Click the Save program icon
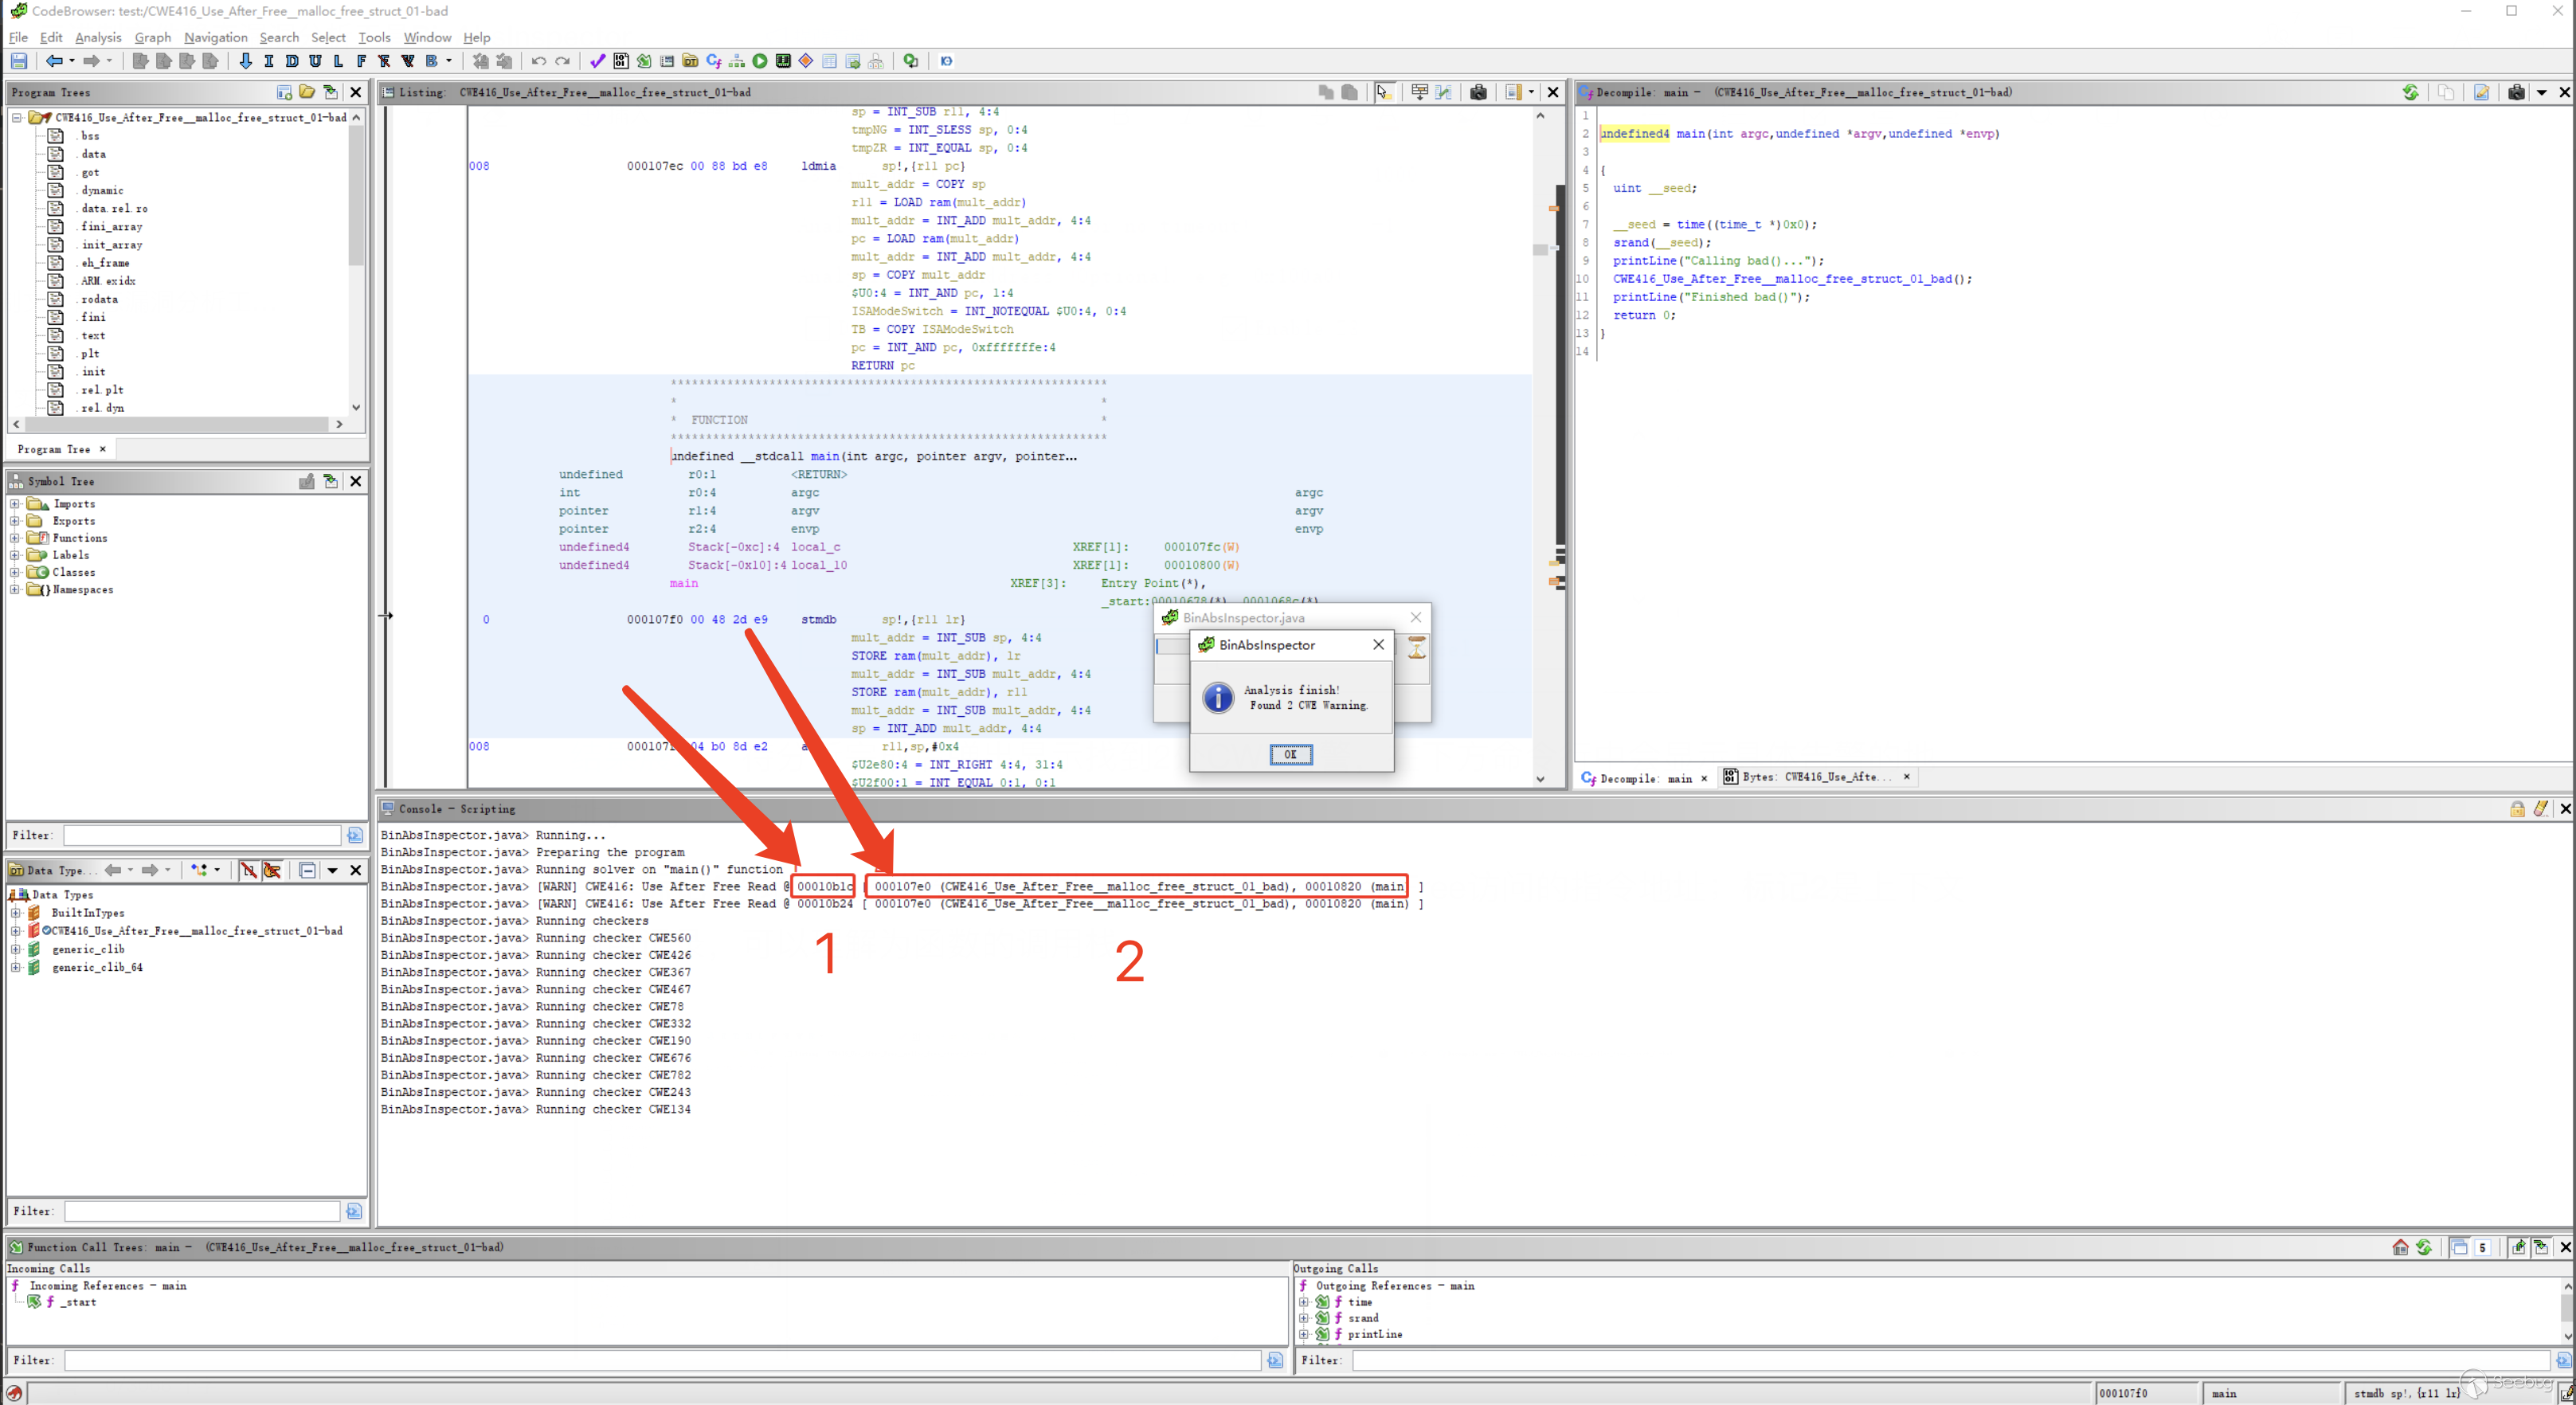 (x=19, y=61)
